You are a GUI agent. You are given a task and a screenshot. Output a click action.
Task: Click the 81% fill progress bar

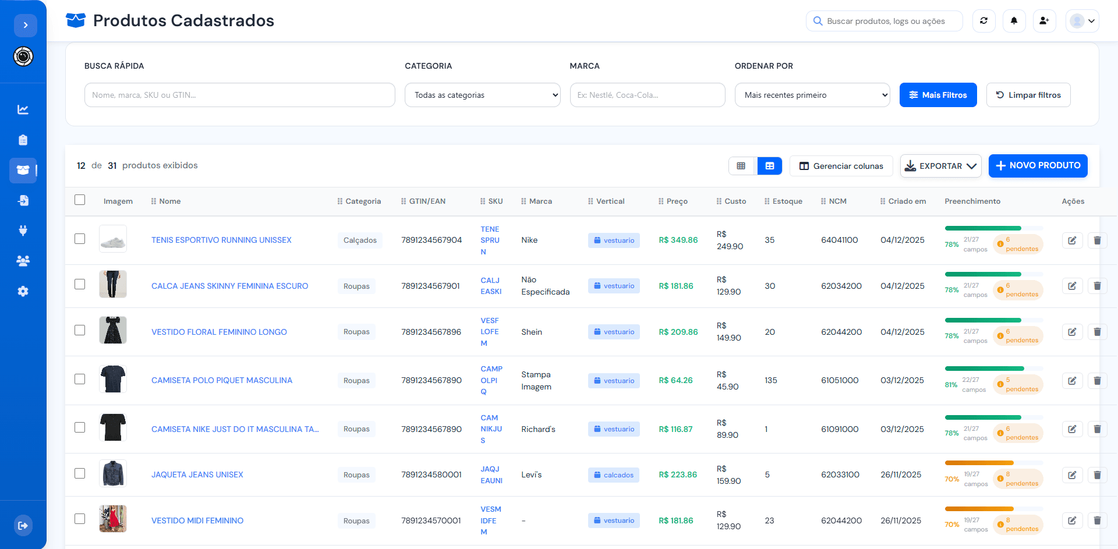(984, 369)
